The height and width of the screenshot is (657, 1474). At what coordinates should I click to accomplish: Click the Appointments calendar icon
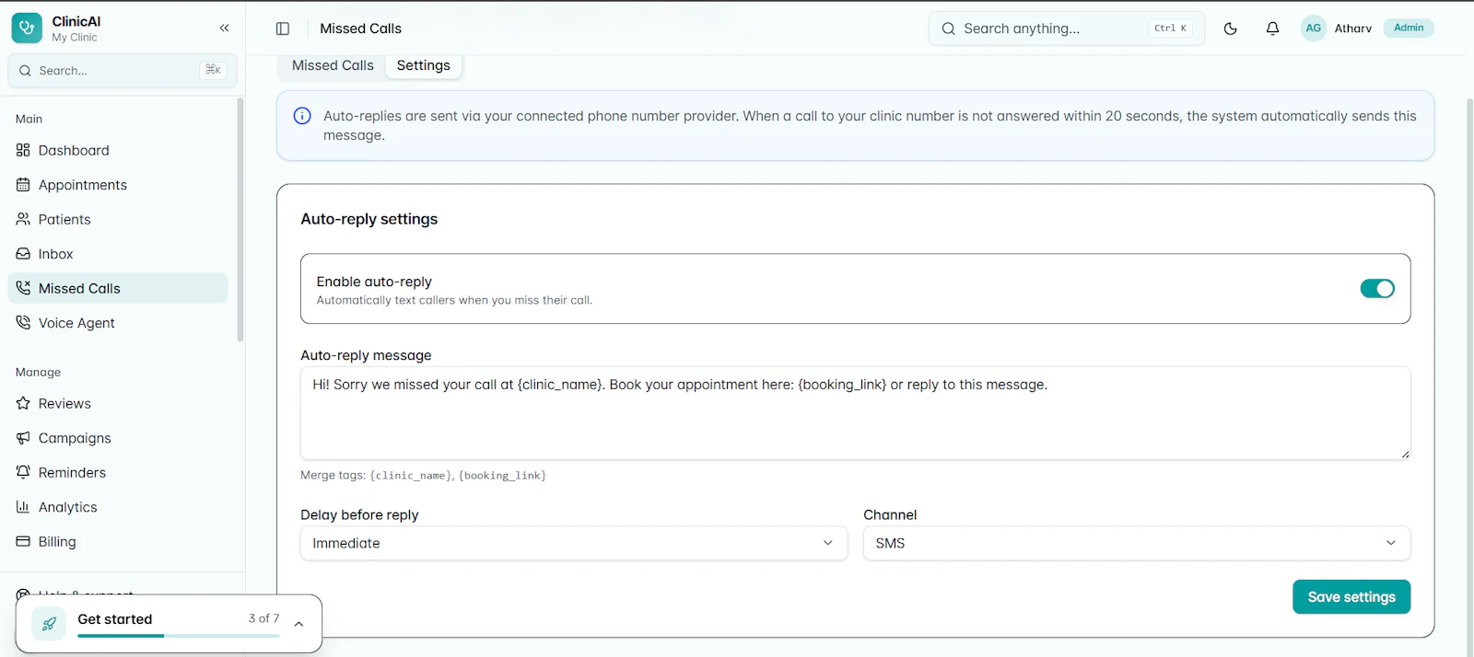23,185
